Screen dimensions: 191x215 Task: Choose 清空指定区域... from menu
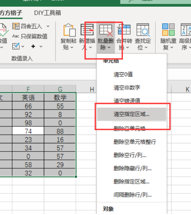tap(132, 114)
